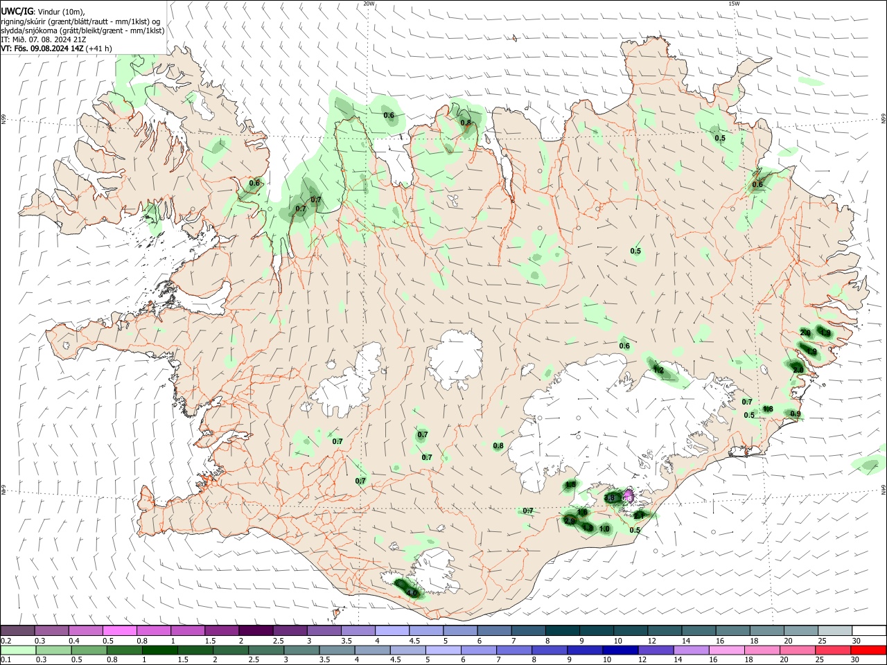The width and height of the screenshot is (887, 665).
Task: Click the pale mint green 0.1 swatch
Action: tap(17, 650)
